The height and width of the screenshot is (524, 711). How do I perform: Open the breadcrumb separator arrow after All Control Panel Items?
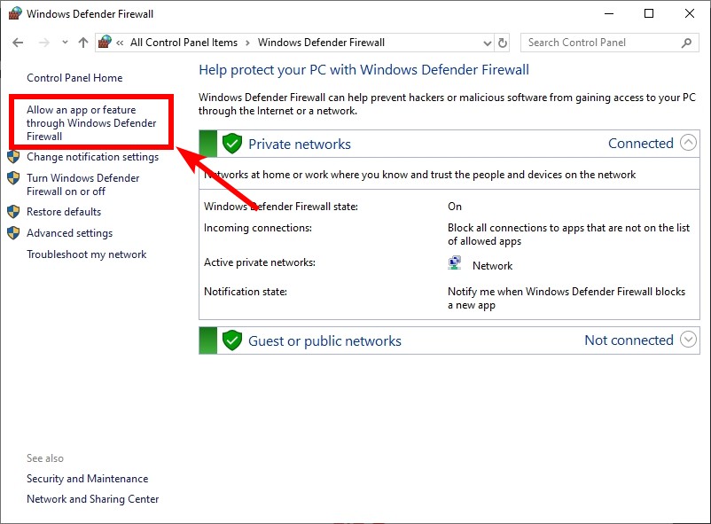(247, 43)
